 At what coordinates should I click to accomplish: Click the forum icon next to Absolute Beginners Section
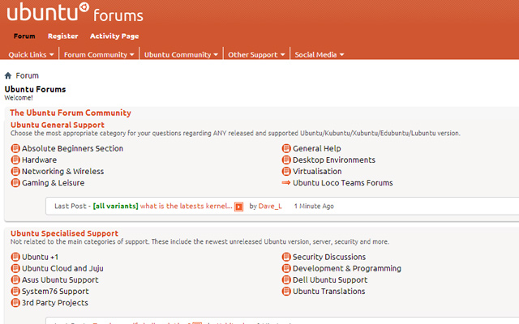pos(15,149)
